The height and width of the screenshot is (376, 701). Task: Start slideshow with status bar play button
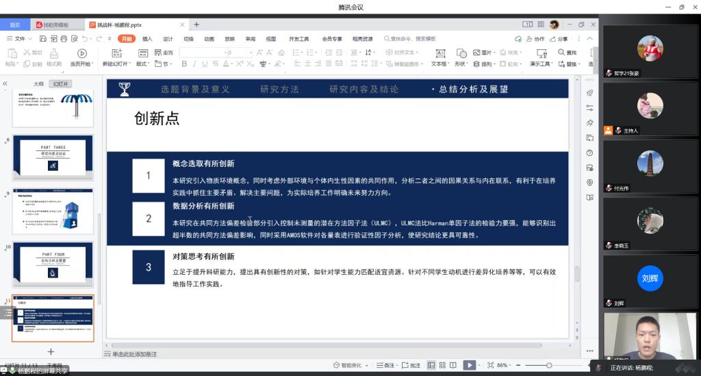[x=470, y=365]
